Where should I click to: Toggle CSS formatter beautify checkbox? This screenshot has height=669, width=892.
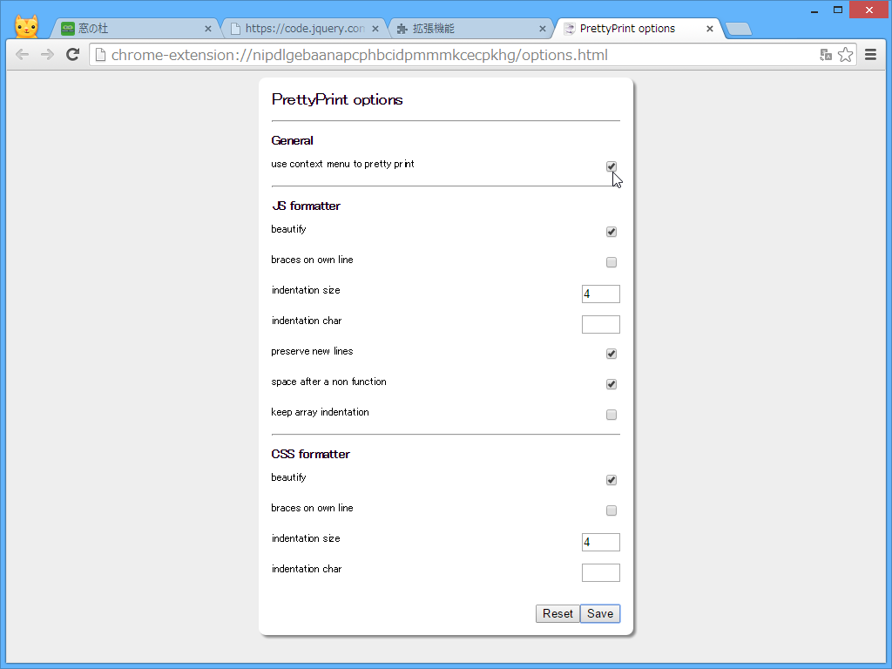[x=612, y=480]
